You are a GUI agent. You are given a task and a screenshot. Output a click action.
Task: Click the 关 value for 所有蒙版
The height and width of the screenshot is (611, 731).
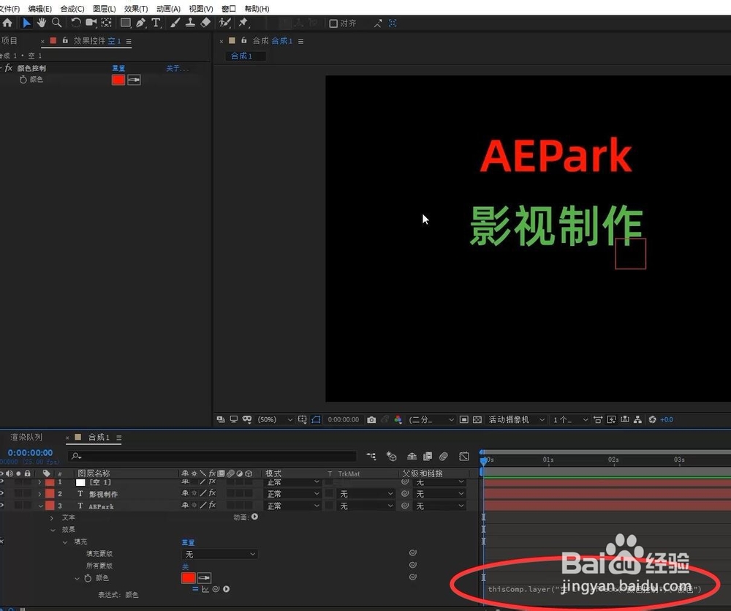coord(185,566)
